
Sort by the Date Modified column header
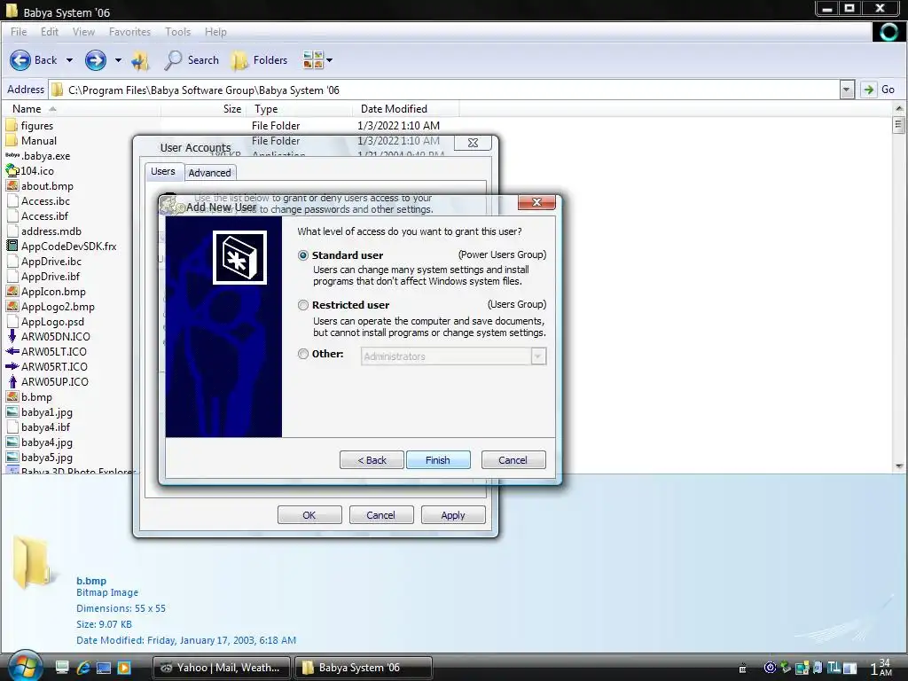[405, 109]
